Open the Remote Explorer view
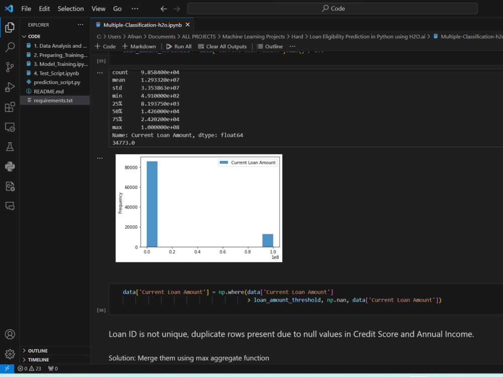This screenshot has width=503, height=377. pyautogui.click(x=9, y=127)
